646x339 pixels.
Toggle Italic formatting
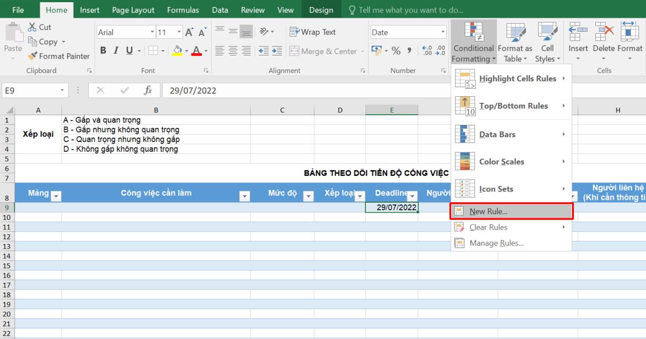[116, 51]
